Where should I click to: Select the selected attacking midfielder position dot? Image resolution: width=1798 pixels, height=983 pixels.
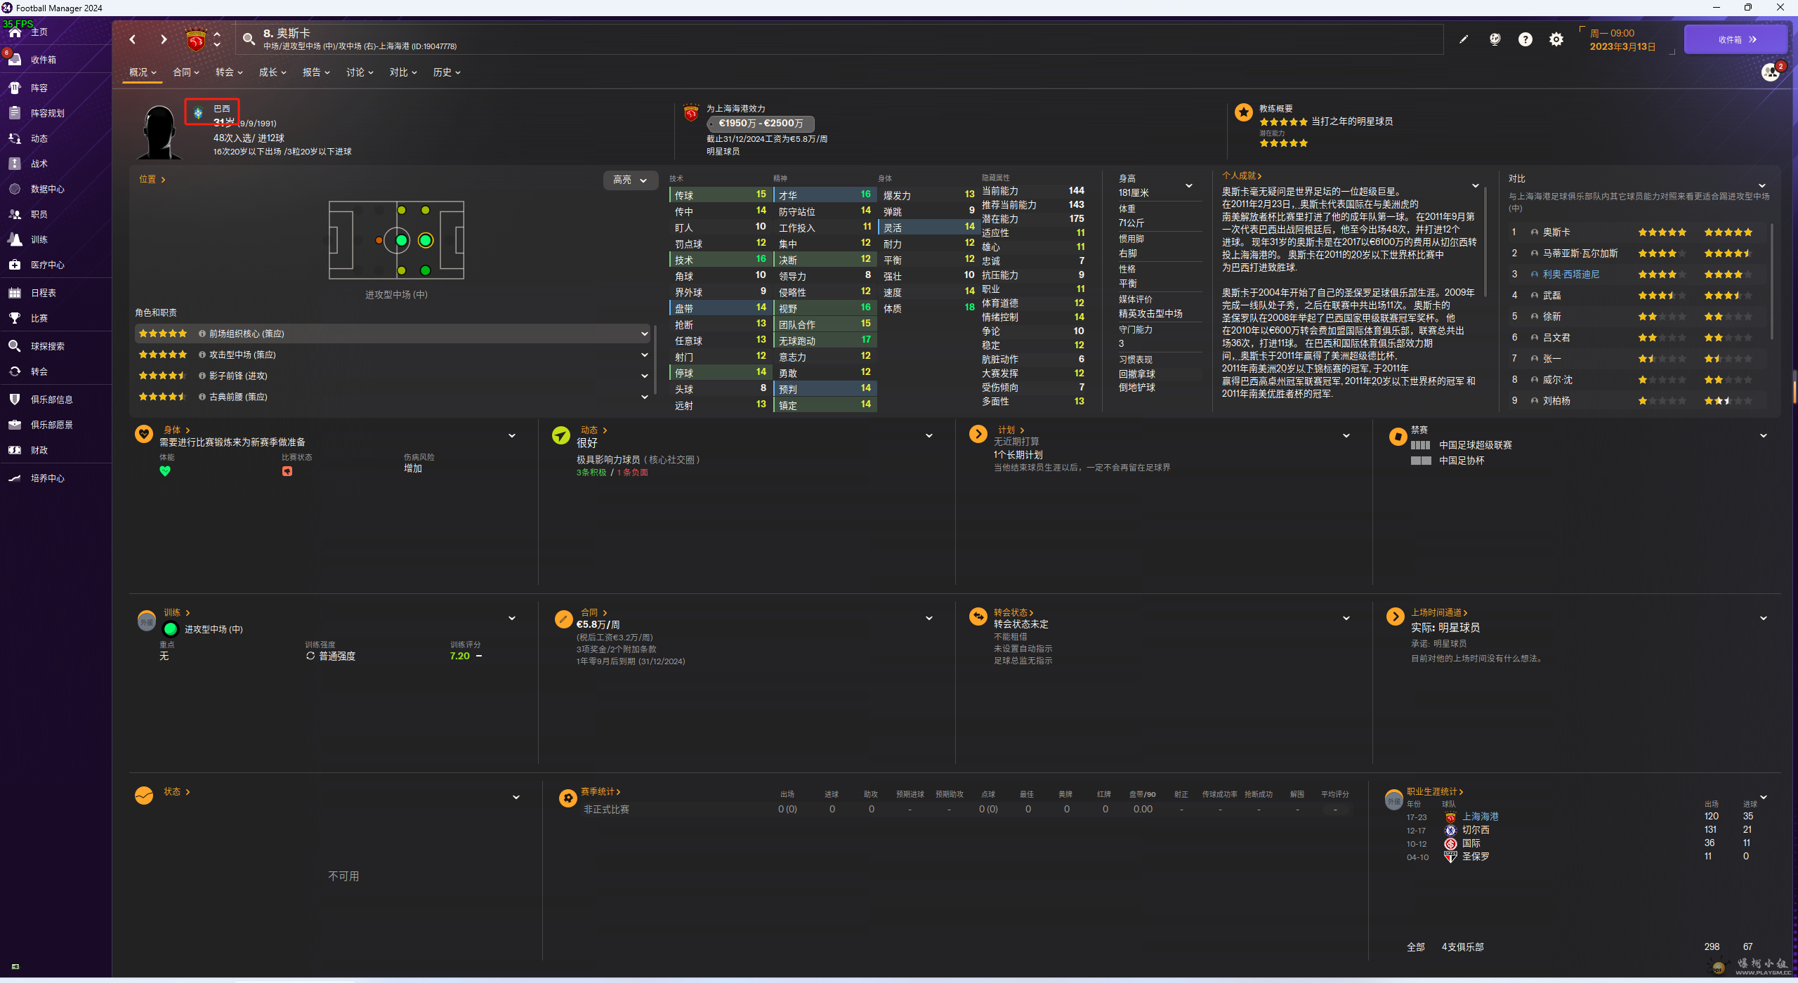pyautogui.click(x=426, y=241)
